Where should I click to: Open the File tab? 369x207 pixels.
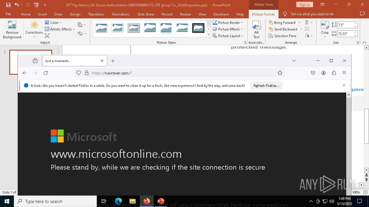[x=8, y=14]
